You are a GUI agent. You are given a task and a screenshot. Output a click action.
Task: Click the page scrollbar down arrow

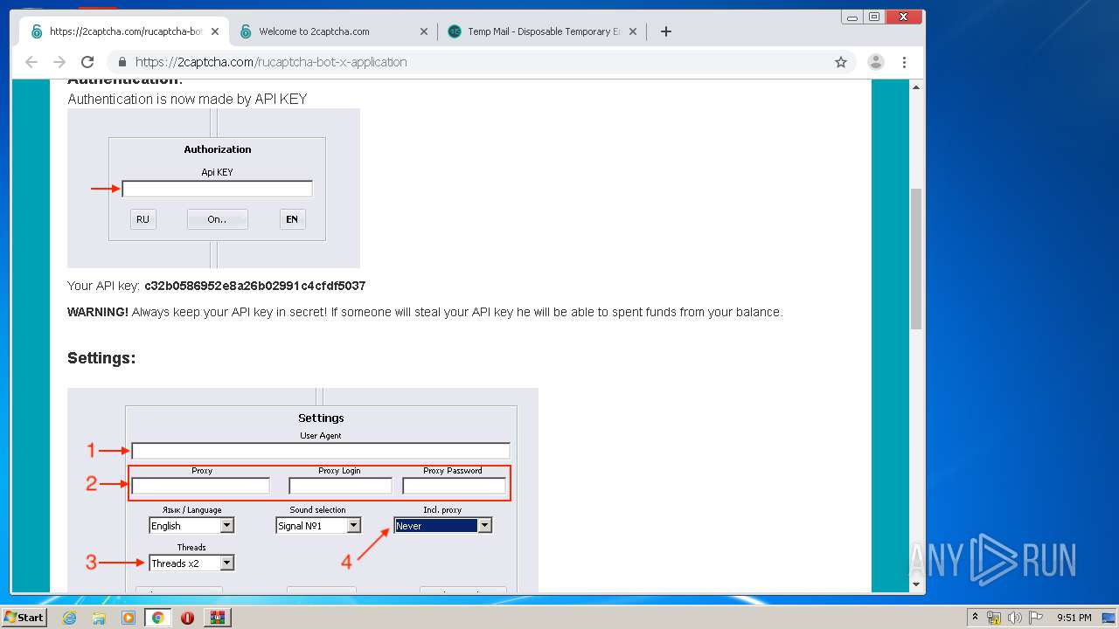click(x=916, y=584)
